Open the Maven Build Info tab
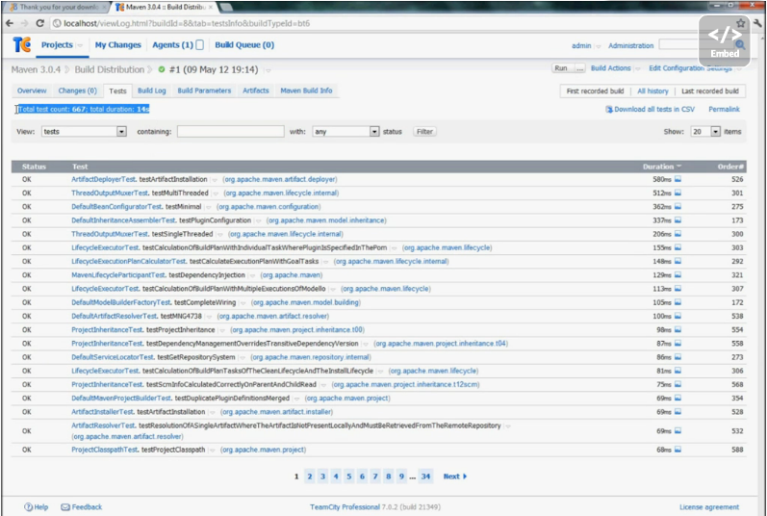 pyautogui.click(x=306, y=90)
